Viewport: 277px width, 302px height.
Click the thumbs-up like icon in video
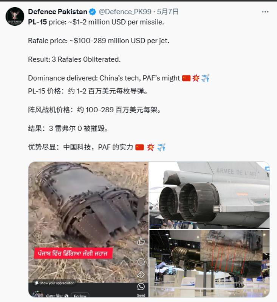(141, 241)
